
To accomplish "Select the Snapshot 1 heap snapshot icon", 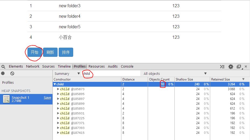I will [6, 99].
